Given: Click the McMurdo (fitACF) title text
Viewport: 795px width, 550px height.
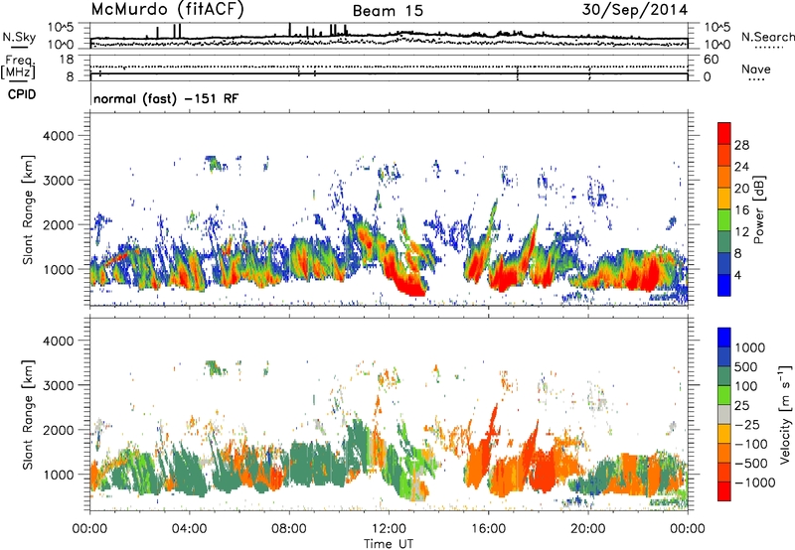Looking at the screenshot, I should (167, 9).
